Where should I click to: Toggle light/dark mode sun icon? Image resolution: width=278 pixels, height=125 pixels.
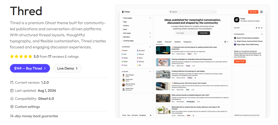click(x=151, y=115)
